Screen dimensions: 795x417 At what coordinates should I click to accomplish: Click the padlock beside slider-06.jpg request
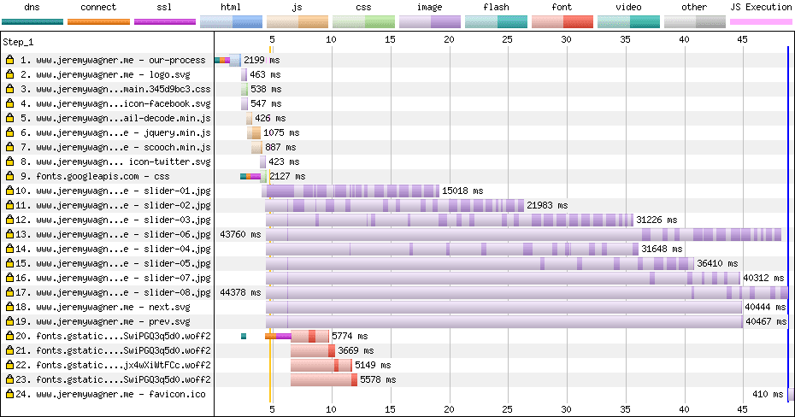coord(9,235)
